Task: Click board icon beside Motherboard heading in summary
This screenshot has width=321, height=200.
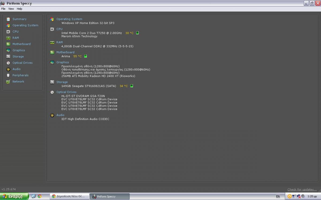Action: click(52, 52)
